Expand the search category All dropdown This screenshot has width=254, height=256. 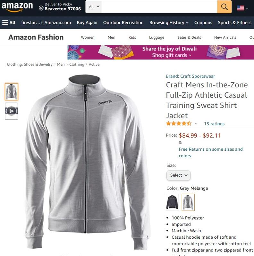[x=94, y=7]
